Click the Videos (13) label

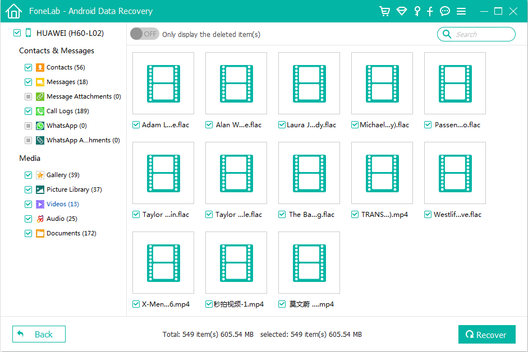tap(63, 204)
